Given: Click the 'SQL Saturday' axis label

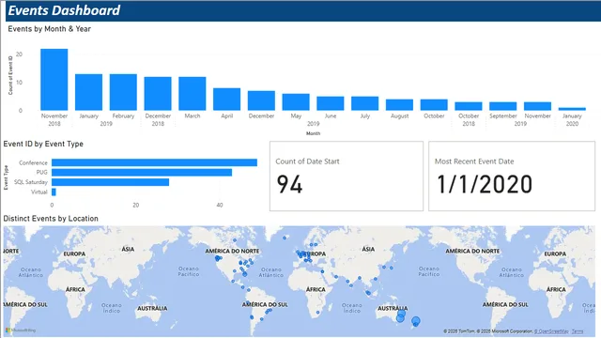Looking at the screenshot, I should [x=31, y=182].
